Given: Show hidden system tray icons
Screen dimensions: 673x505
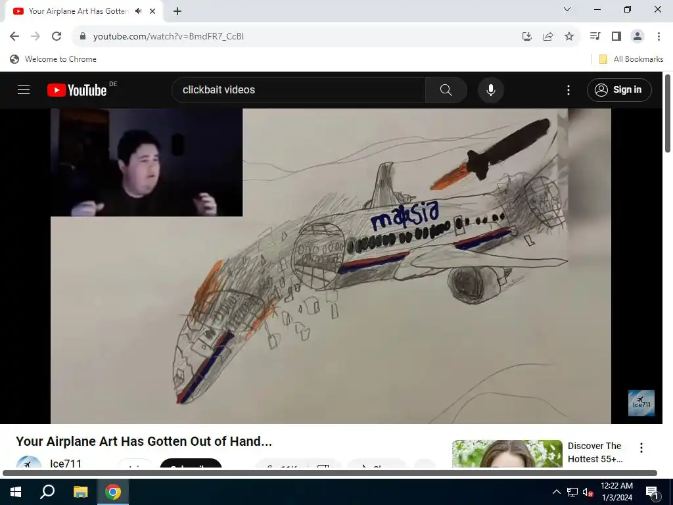Looking at the screenshot, I should 556,492.
